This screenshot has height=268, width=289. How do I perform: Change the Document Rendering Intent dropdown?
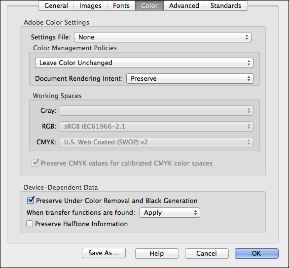click(x=190, y=79)
